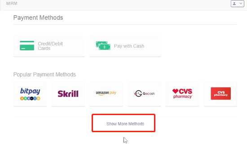Choose the Pay with Cash text label
Viewport: 247px width, 165px height.
pyautogui.click(x=129, y=46)
